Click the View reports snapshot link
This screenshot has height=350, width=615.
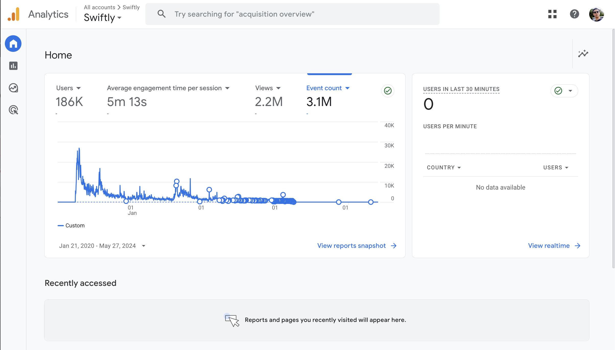coord(351,246)
